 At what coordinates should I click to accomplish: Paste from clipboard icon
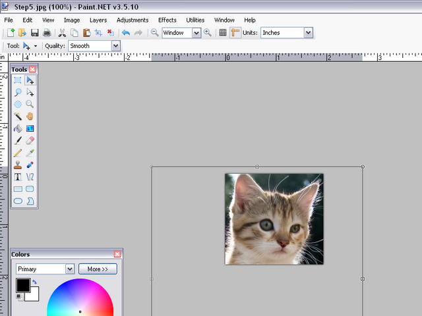tap(86, 33)
